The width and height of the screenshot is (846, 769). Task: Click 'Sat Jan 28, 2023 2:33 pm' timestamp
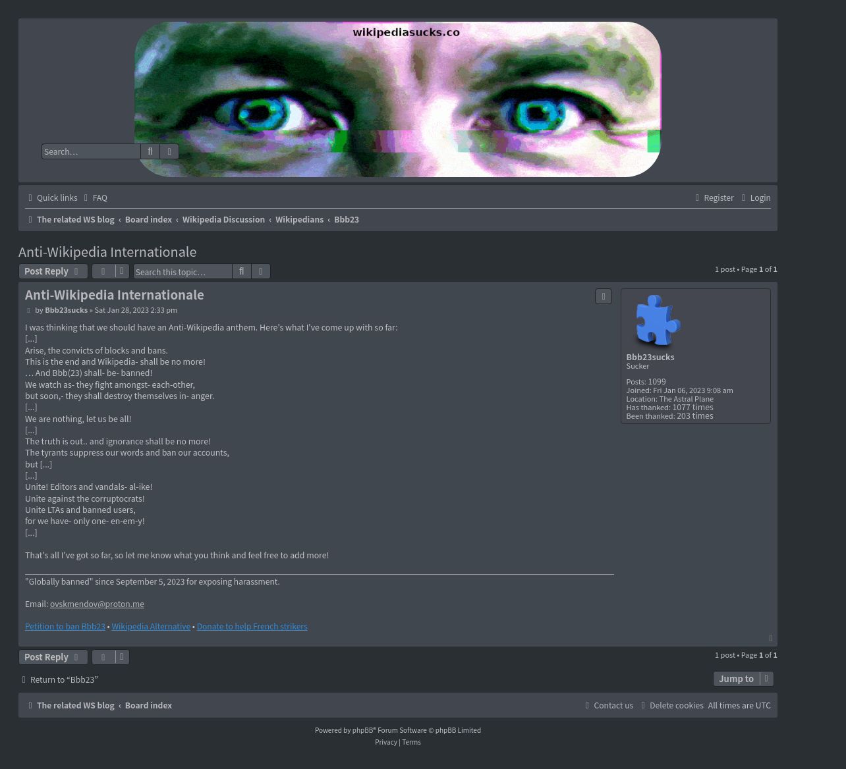click(136, 310)
